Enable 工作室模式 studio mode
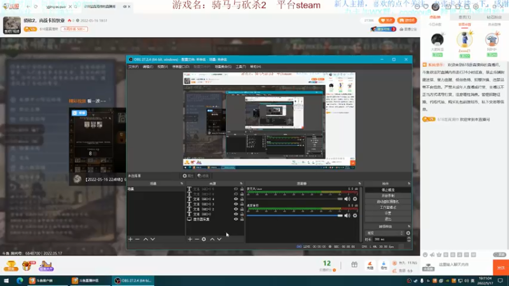The width and height of the screenshot is (509, 286). [388, 207]
